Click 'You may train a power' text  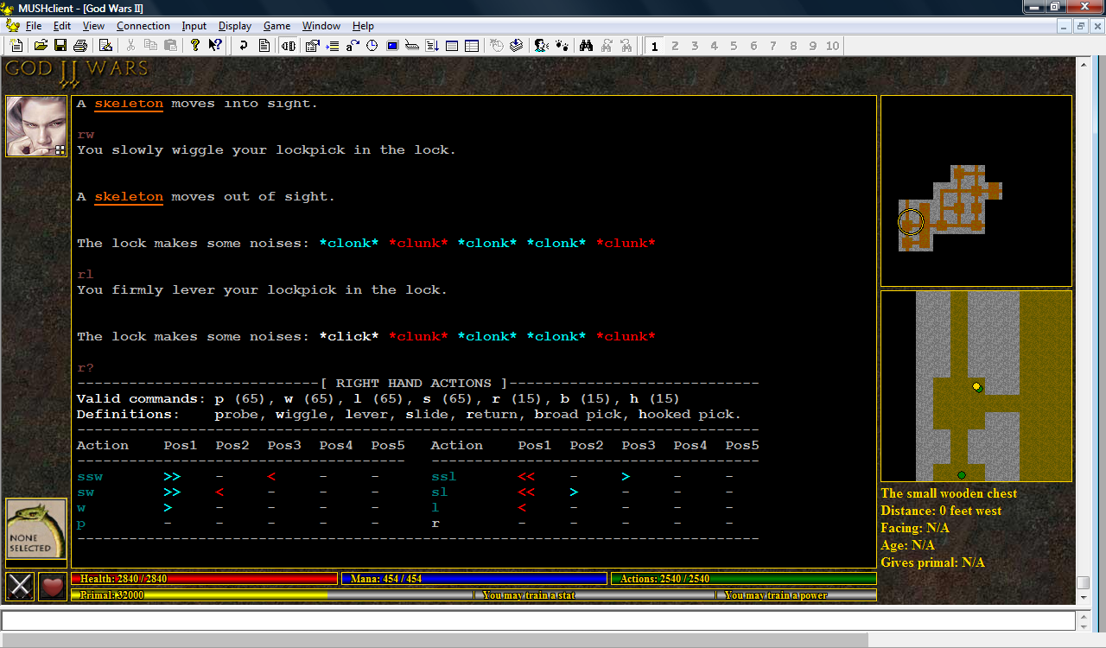pos(776,595)
